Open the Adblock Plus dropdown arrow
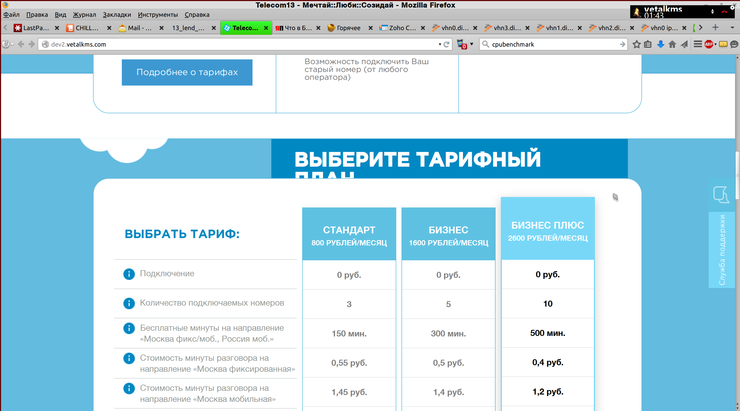Image resolution: width=740 pixels, height=411 pixels. pos(715,44)
